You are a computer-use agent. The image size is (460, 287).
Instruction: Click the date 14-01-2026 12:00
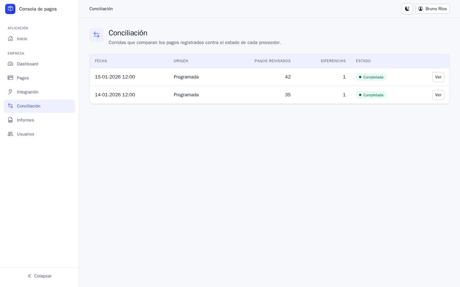pyautogui.click(x=115, y=95)
